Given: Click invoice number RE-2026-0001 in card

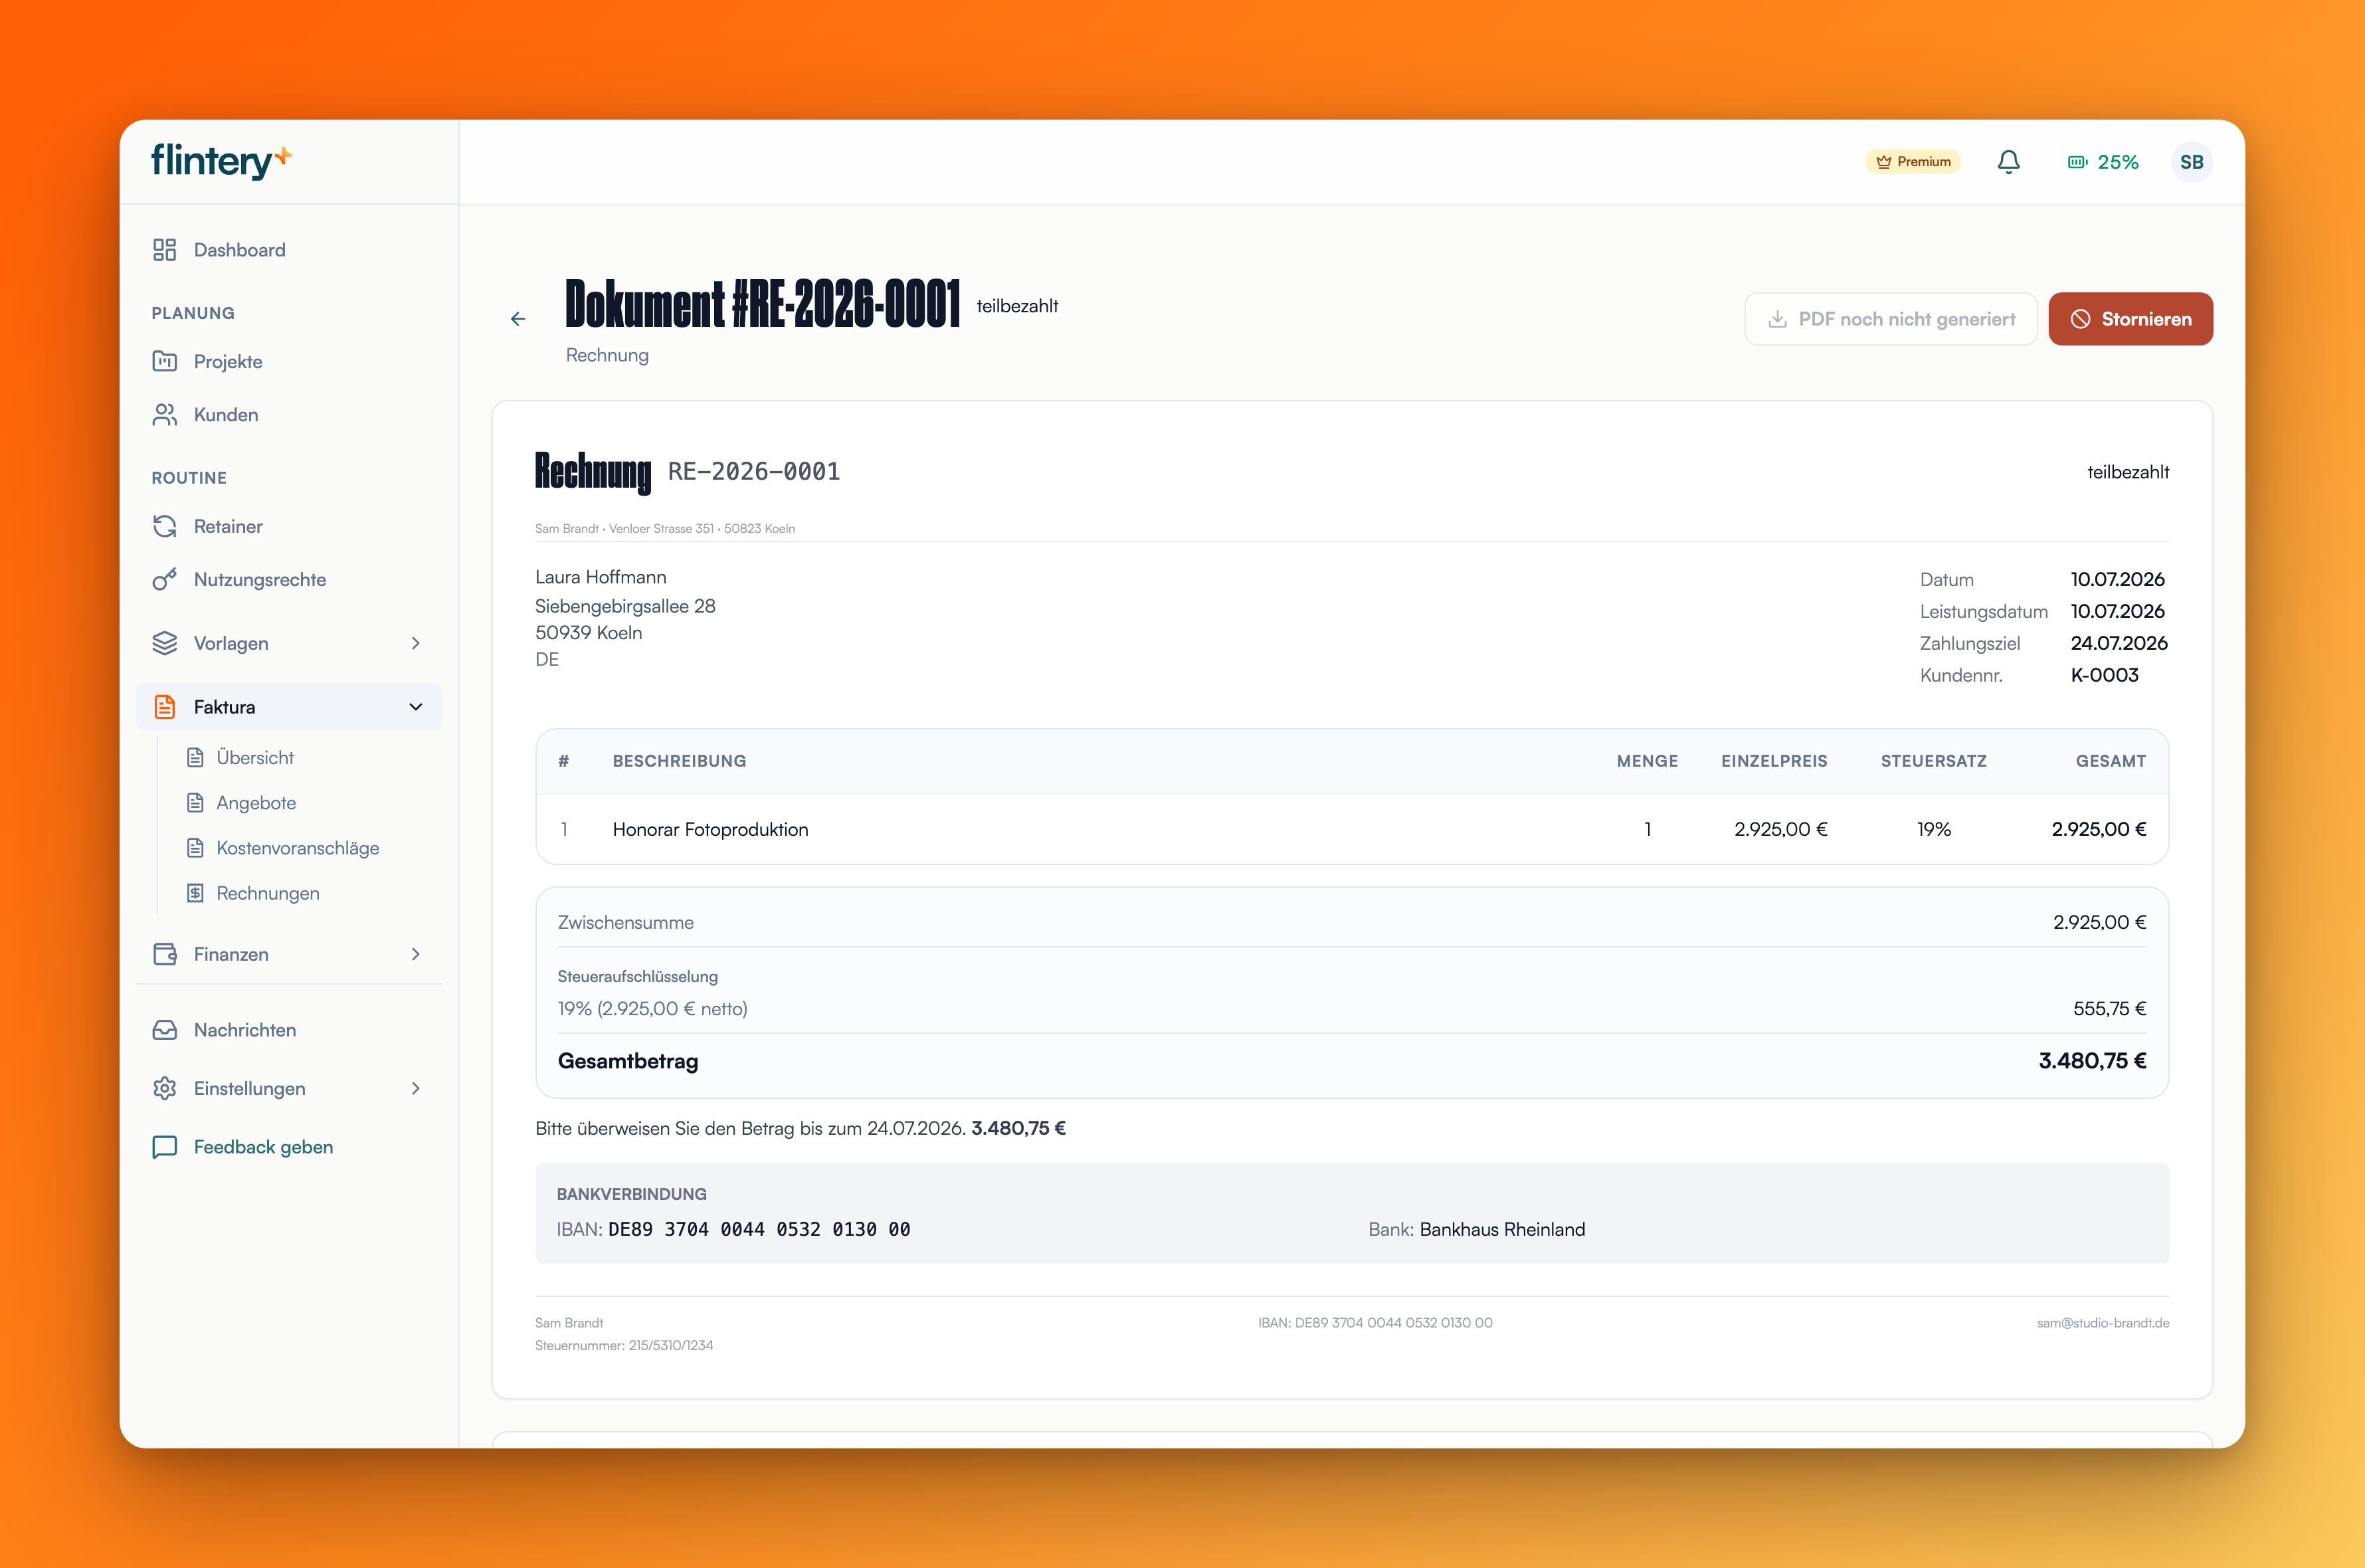Looking at the screenshot, I should tap(754, 471).
